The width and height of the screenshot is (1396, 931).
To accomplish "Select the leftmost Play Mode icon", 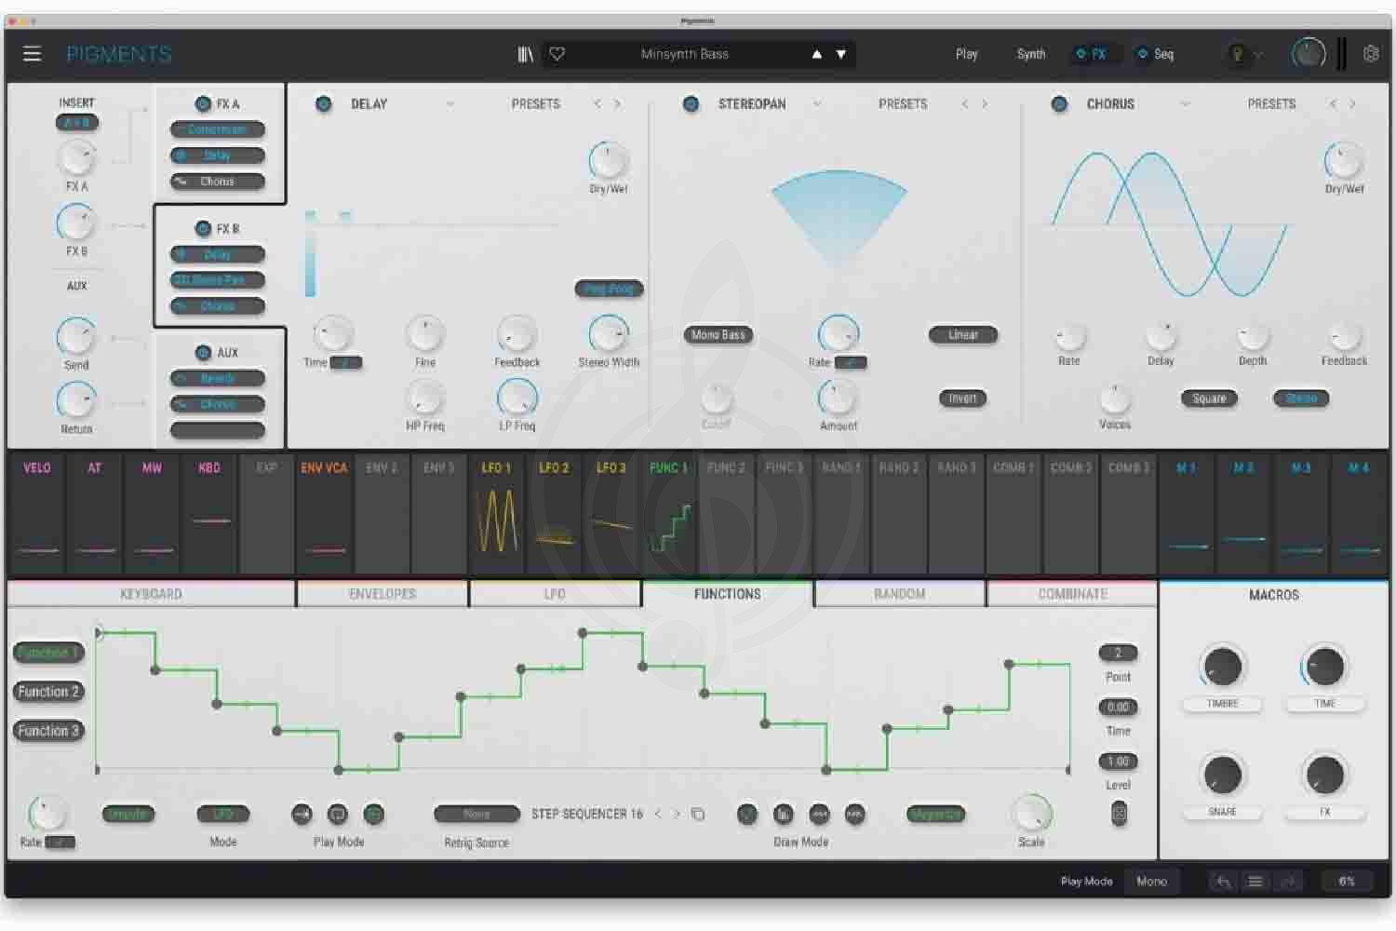I will 302,814.
